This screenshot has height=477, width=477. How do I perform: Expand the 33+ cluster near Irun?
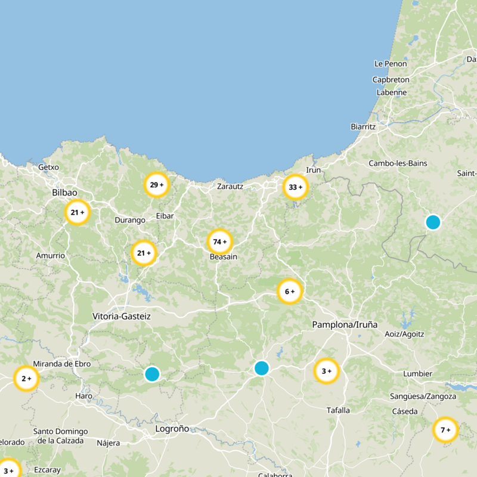(x=295, y=187)
